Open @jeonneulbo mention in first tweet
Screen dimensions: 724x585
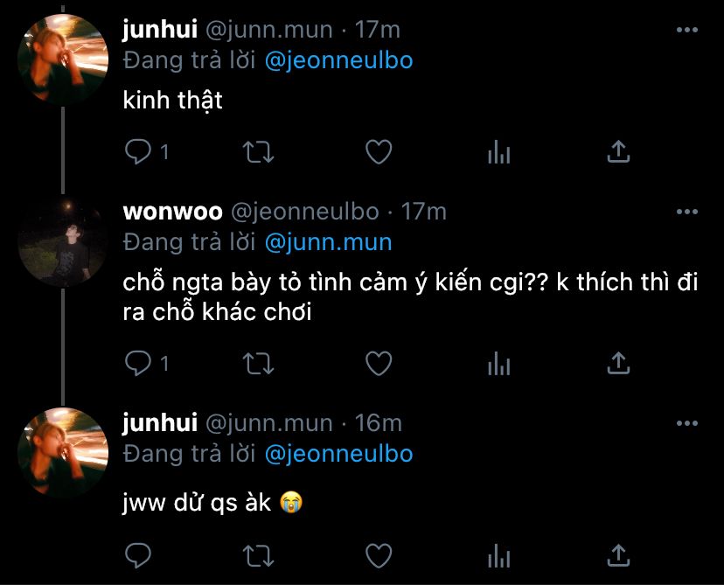click(338, 60)
